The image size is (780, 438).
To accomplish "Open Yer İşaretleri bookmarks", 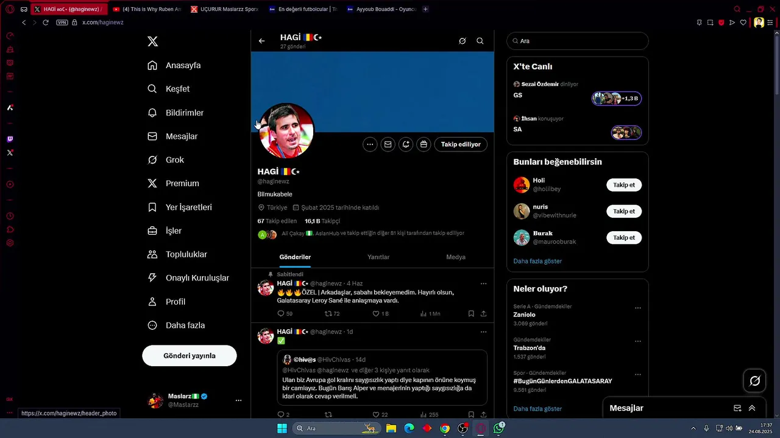I will (x=180, y=207).
